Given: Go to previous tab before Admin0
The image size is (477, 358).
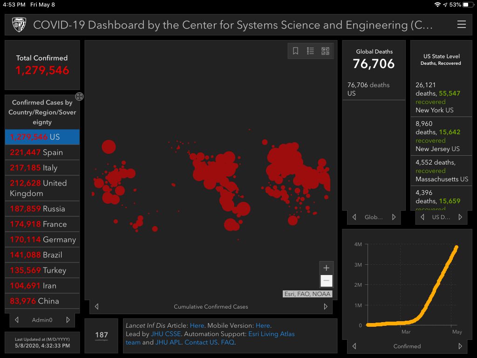Looking at the screenshot, I should [17, 320].
